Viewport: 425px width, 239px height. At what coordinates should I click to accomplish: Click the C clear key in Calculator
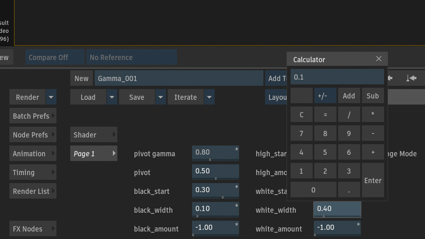pos(302,115)
